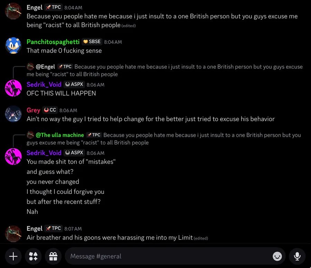The width and height of the screenshot is (311, 268).
Task: Click the Panchitospaghetti username
Action: tap(53, 42)
